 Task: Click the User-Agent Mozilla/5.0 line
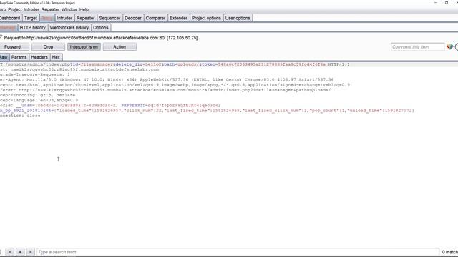[167, 79]
